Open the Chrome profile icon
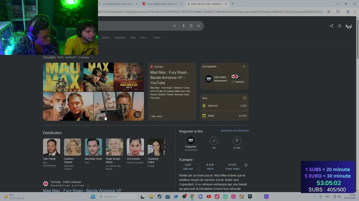The image size is (359, 201). [348, 12]
